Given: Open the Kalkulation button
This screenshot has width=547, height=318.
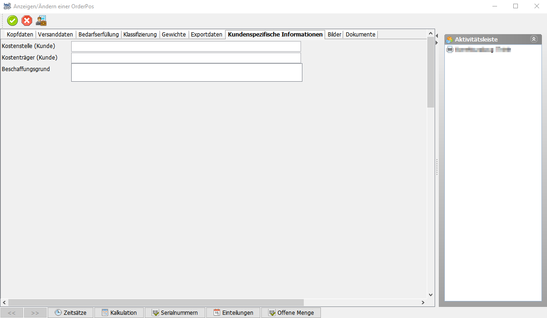Looking at the screenshot, I should [119, 312].
